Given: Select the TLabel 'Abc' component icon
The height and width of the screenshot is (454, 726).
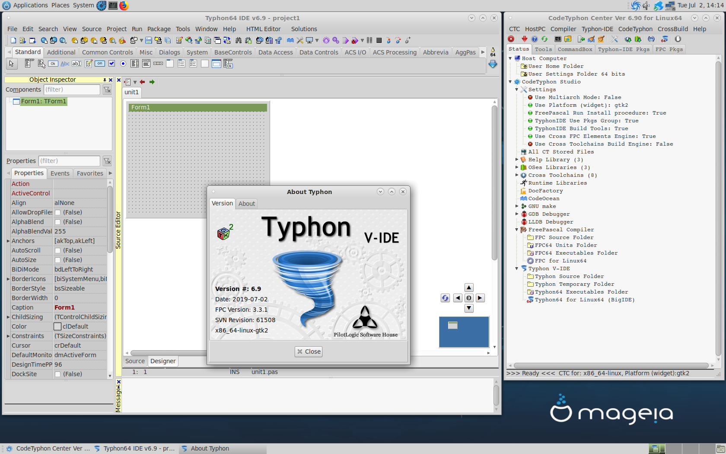Looking at the screenshot, I should pos(65,64).
